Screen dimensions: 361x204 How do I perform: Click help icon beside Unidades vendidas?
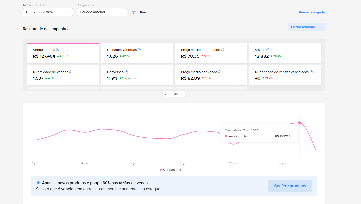(x=139, y=50)
